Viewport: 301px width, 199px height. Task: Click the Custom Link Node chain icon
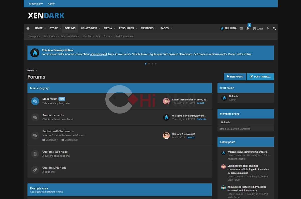35,170
